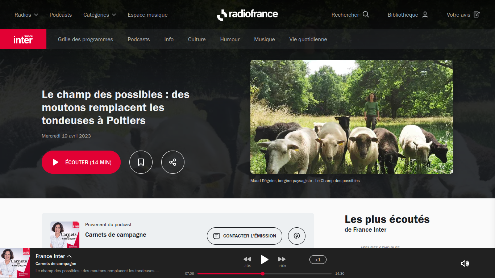Image resolution: width=495 pixels, height=278 pixels.
Task: Click Contacter l'émission button
Action: pyautogui.click(x=245, y=236)
